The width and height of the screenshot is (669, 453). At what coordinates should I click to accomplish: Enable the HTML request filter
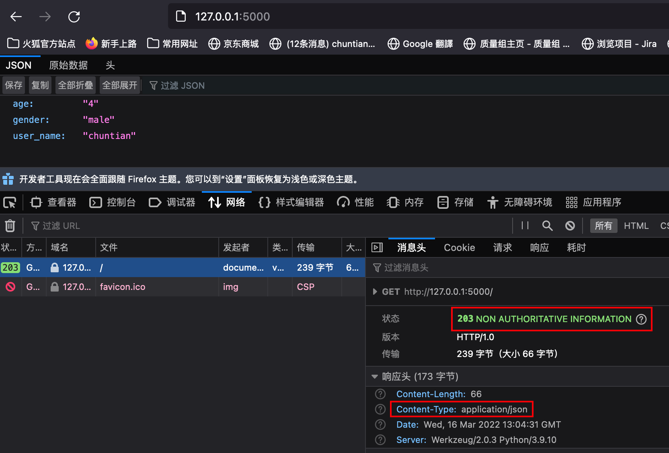pyautogui.click(x=636, y=226)
